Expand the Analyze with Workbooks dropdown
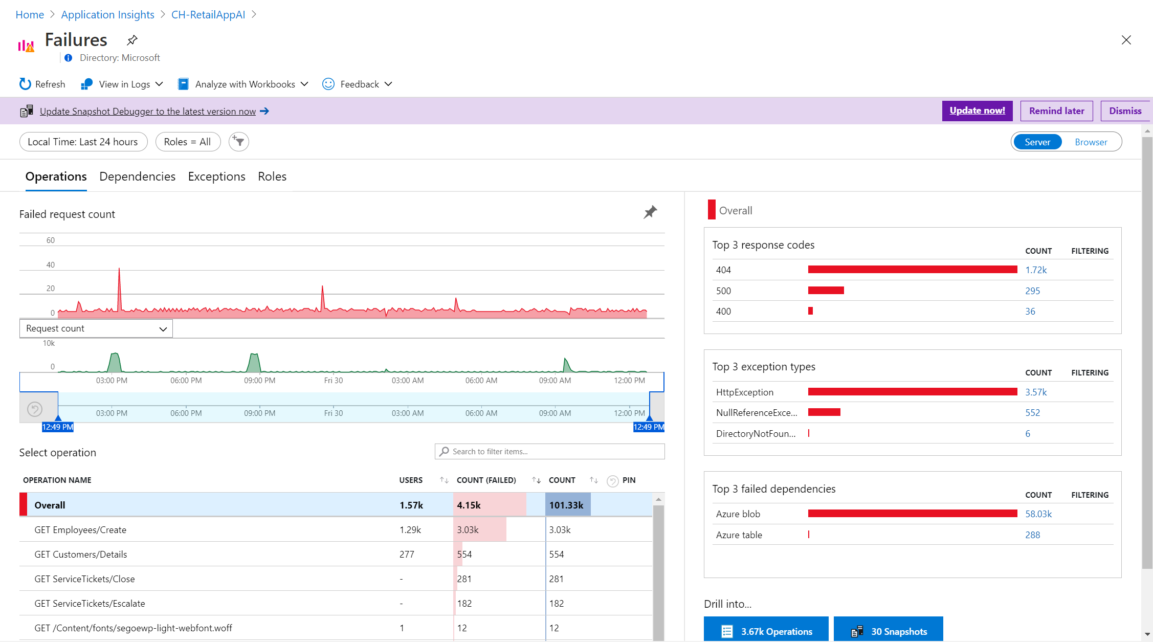Viewport: 1153px width, 642px height. point(304,84)
